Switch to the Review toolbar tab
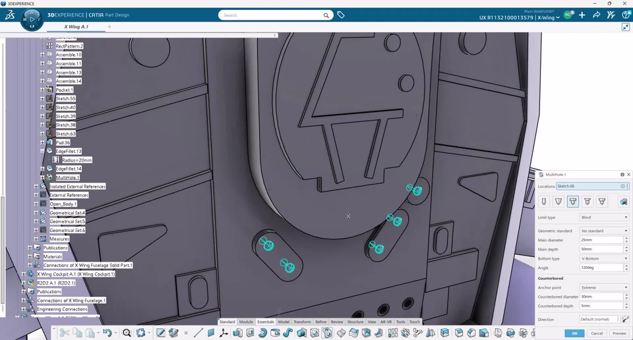Screen dimensions: 633x340 tap(337, 322)
